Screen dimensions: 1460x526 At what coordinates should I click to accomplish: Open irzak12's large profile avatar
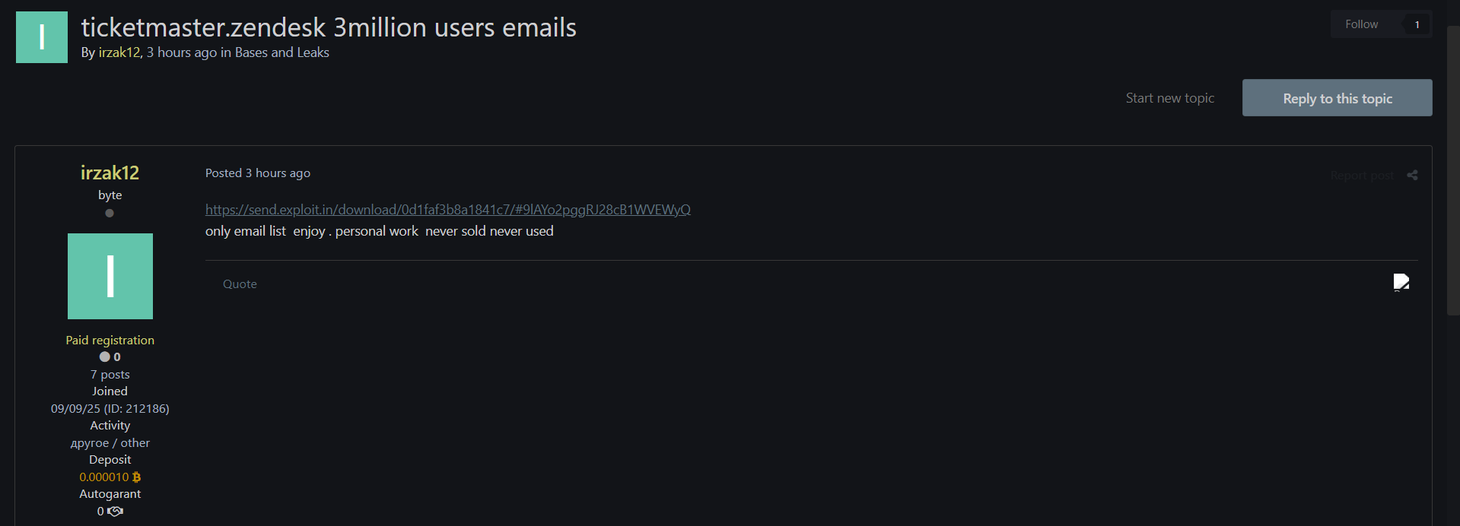coord(110,276)
